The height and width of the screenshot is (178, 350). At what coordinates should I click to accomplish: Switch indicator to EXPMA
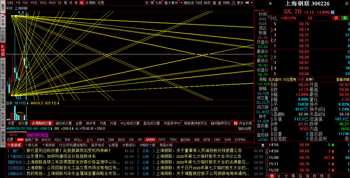[x=240, y=140]
